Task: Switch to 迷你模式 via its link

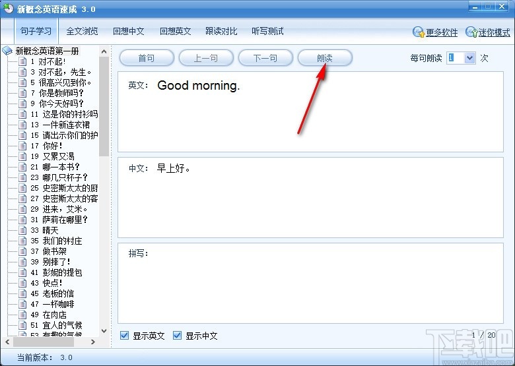Action: pyautogui.click(x=495, y=32)
